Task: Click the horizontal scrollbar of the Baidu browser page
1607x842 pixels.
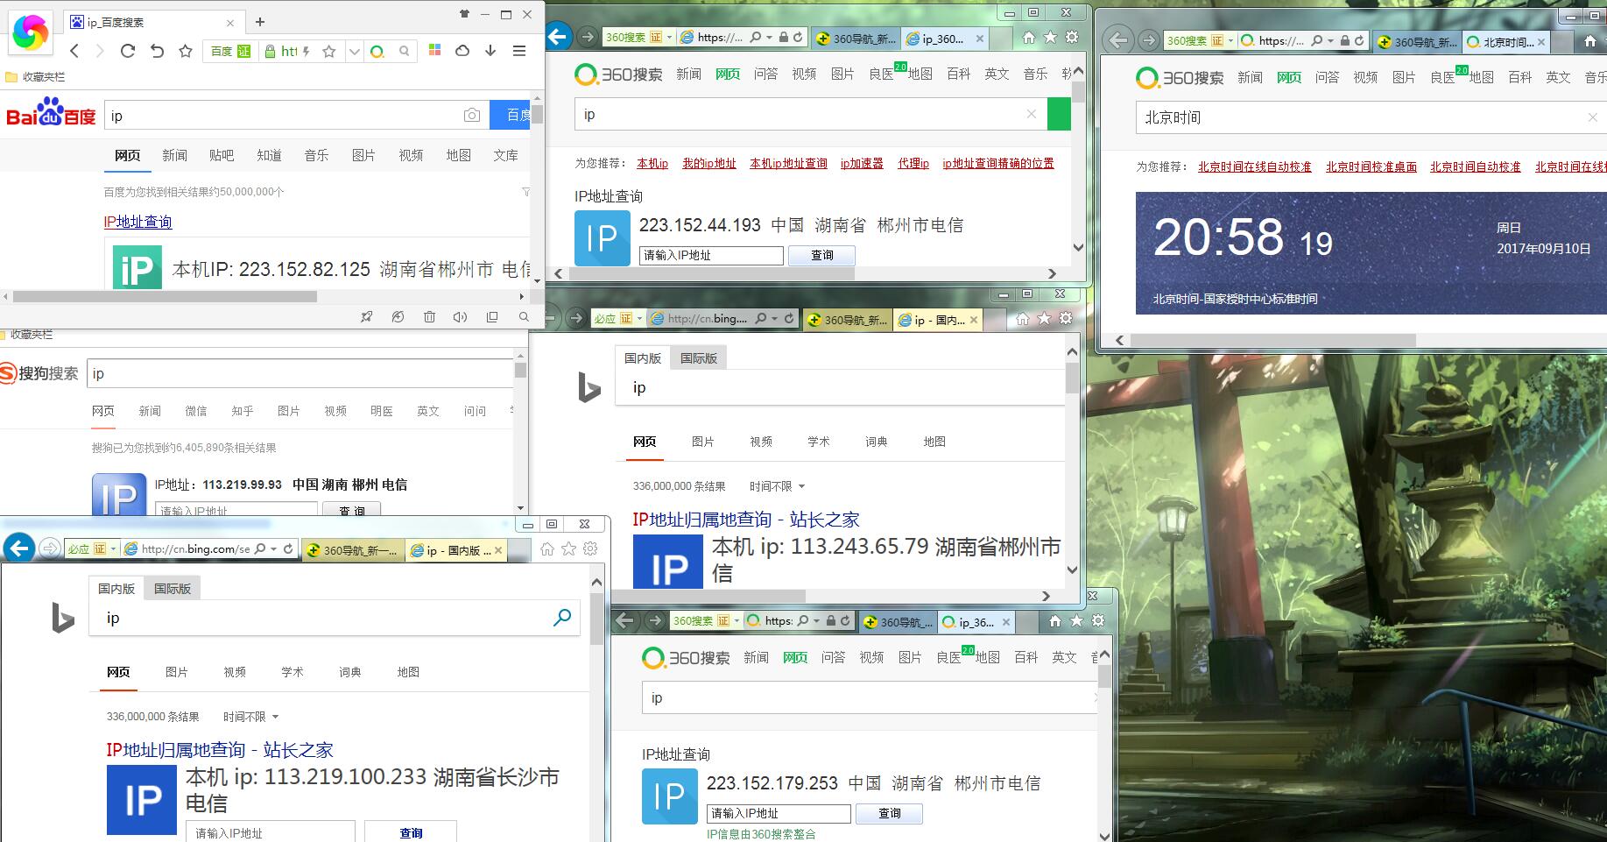Action: coord(165,296)
